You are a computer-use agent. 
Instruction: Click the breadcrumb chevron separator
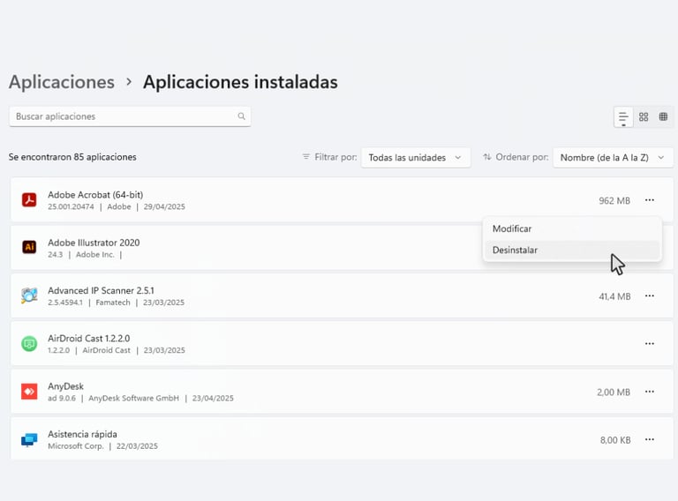pos(129,82)
